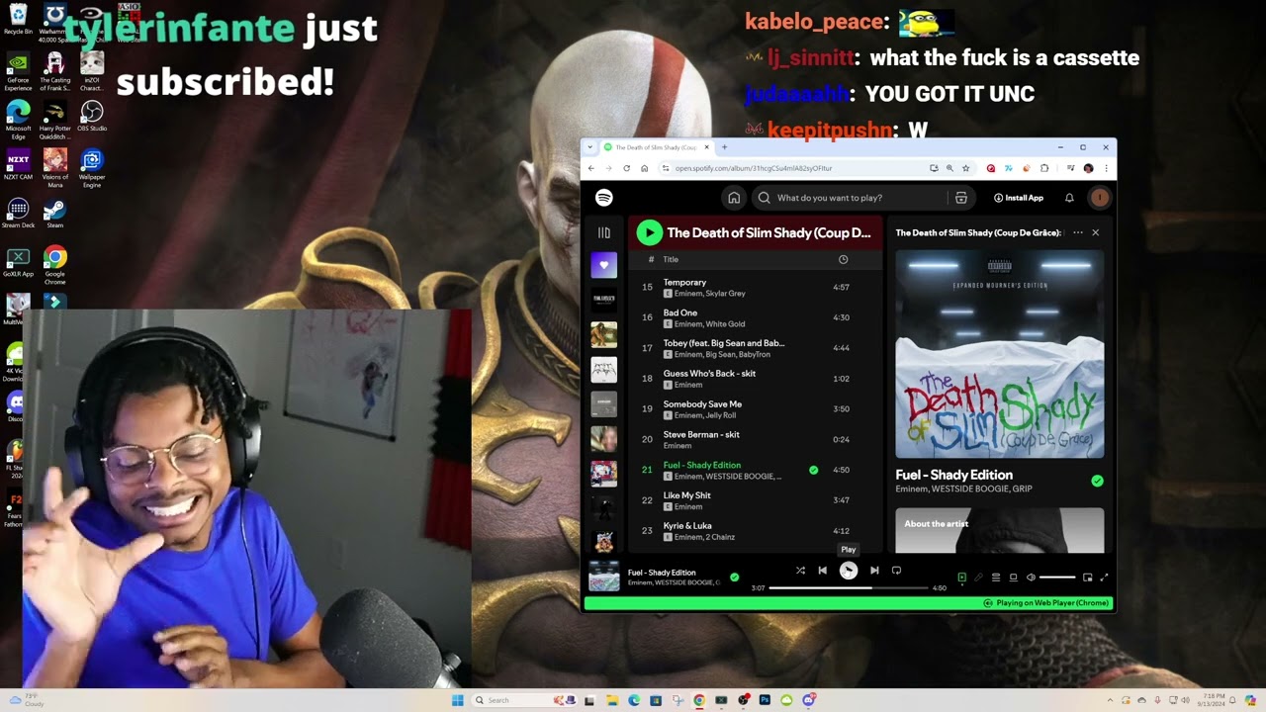Click the Install App button
This screenshot has height=712, width=1266.
click(x=1019, y=198)
